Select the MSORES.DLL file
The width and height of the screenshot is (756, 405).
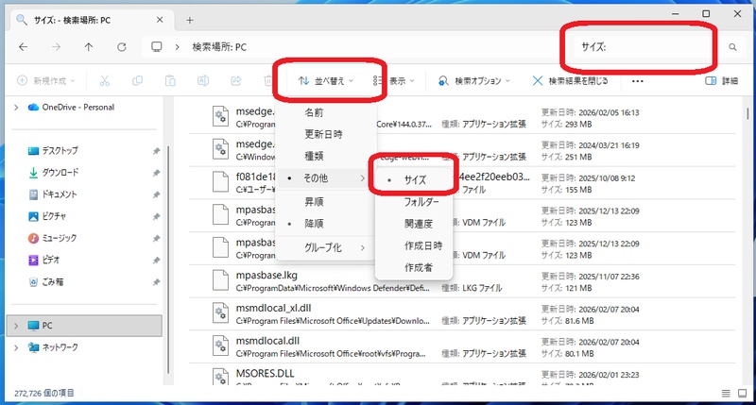pos(265,374)
